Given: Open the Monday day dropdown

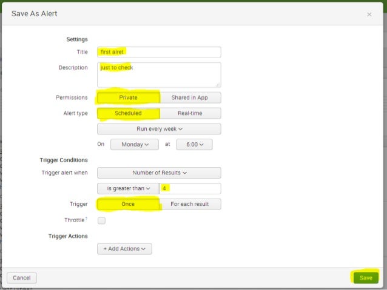Looking at the screenshot, I should (x=135, y=144).
